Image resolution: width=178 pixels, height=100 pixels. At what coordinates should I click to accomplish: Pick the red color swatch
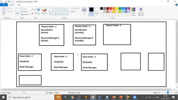111,8
